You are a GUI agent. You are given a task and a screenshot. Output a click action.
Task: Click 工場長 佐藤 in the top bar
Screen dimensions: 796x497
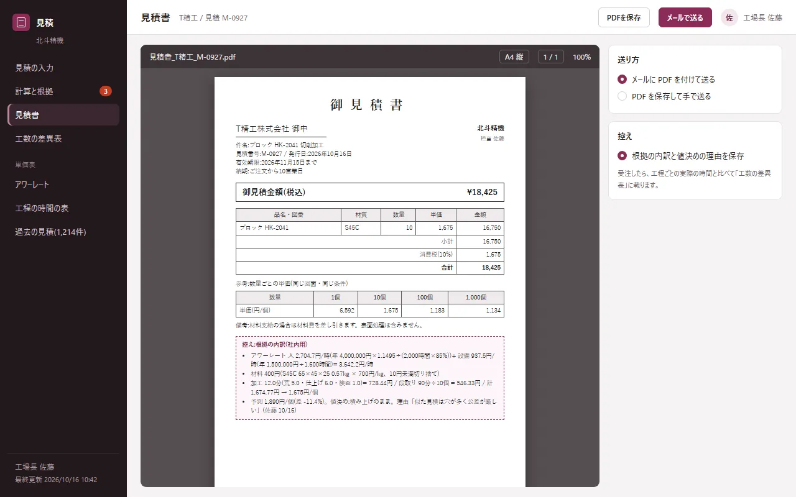click(762, 18)
